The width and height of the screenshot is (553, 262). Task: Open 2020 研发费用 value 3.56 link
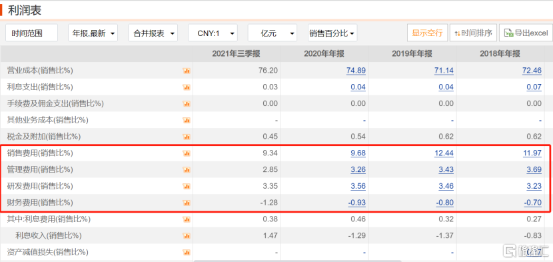coord(358,187)
